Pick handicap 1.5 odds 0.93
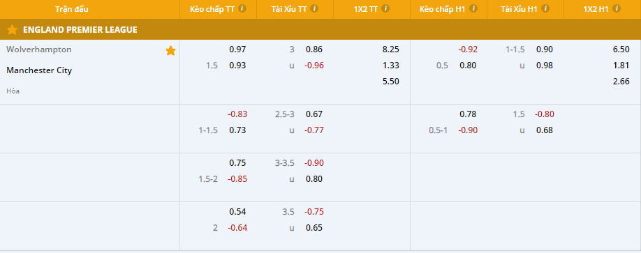The width and height of the screenshot is (641, 253). click(237, 66)
